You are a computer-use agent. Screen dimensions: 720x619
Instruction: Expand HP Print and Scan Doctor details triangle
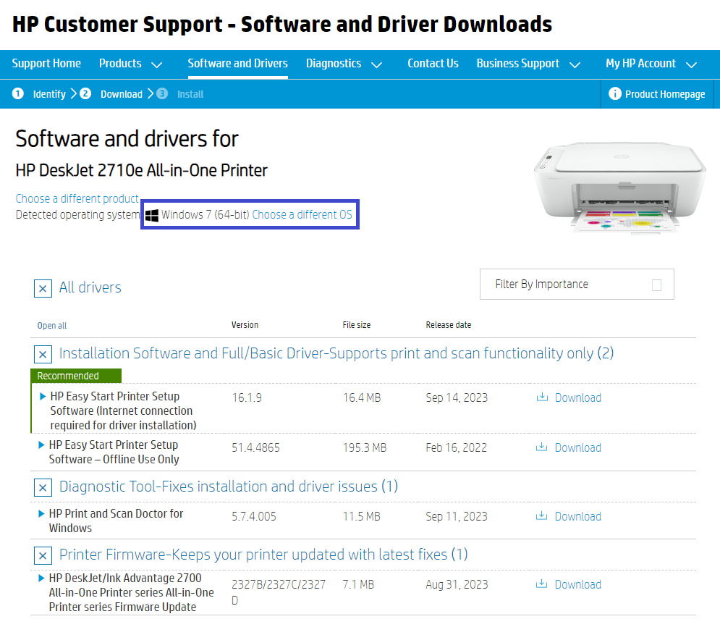point(41,514)
